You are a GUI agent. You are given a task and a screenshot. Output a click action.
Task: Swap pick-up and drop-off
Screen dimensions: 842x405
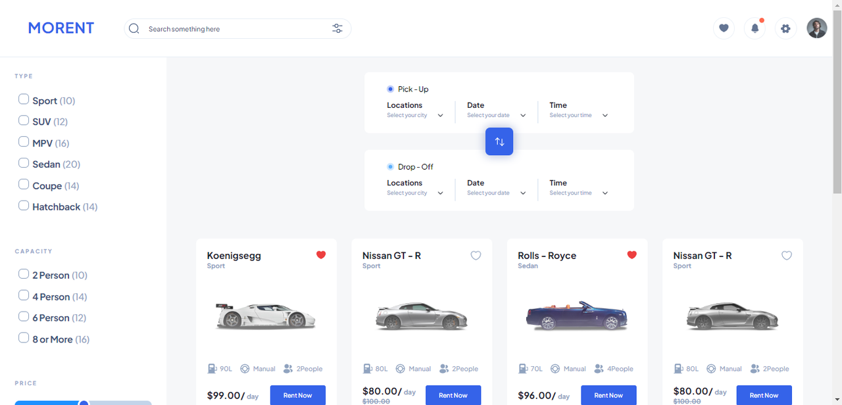tap(499, 141)
